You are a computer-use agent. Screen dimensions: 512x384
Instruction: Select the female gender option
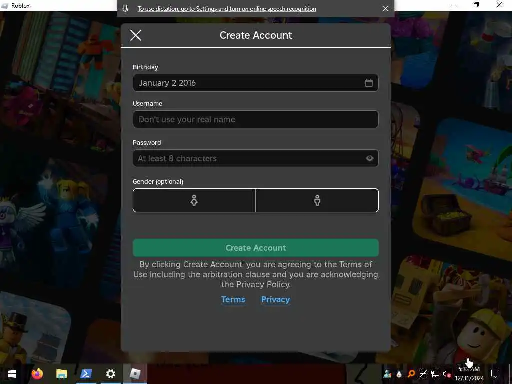click(x=194, y=200)
